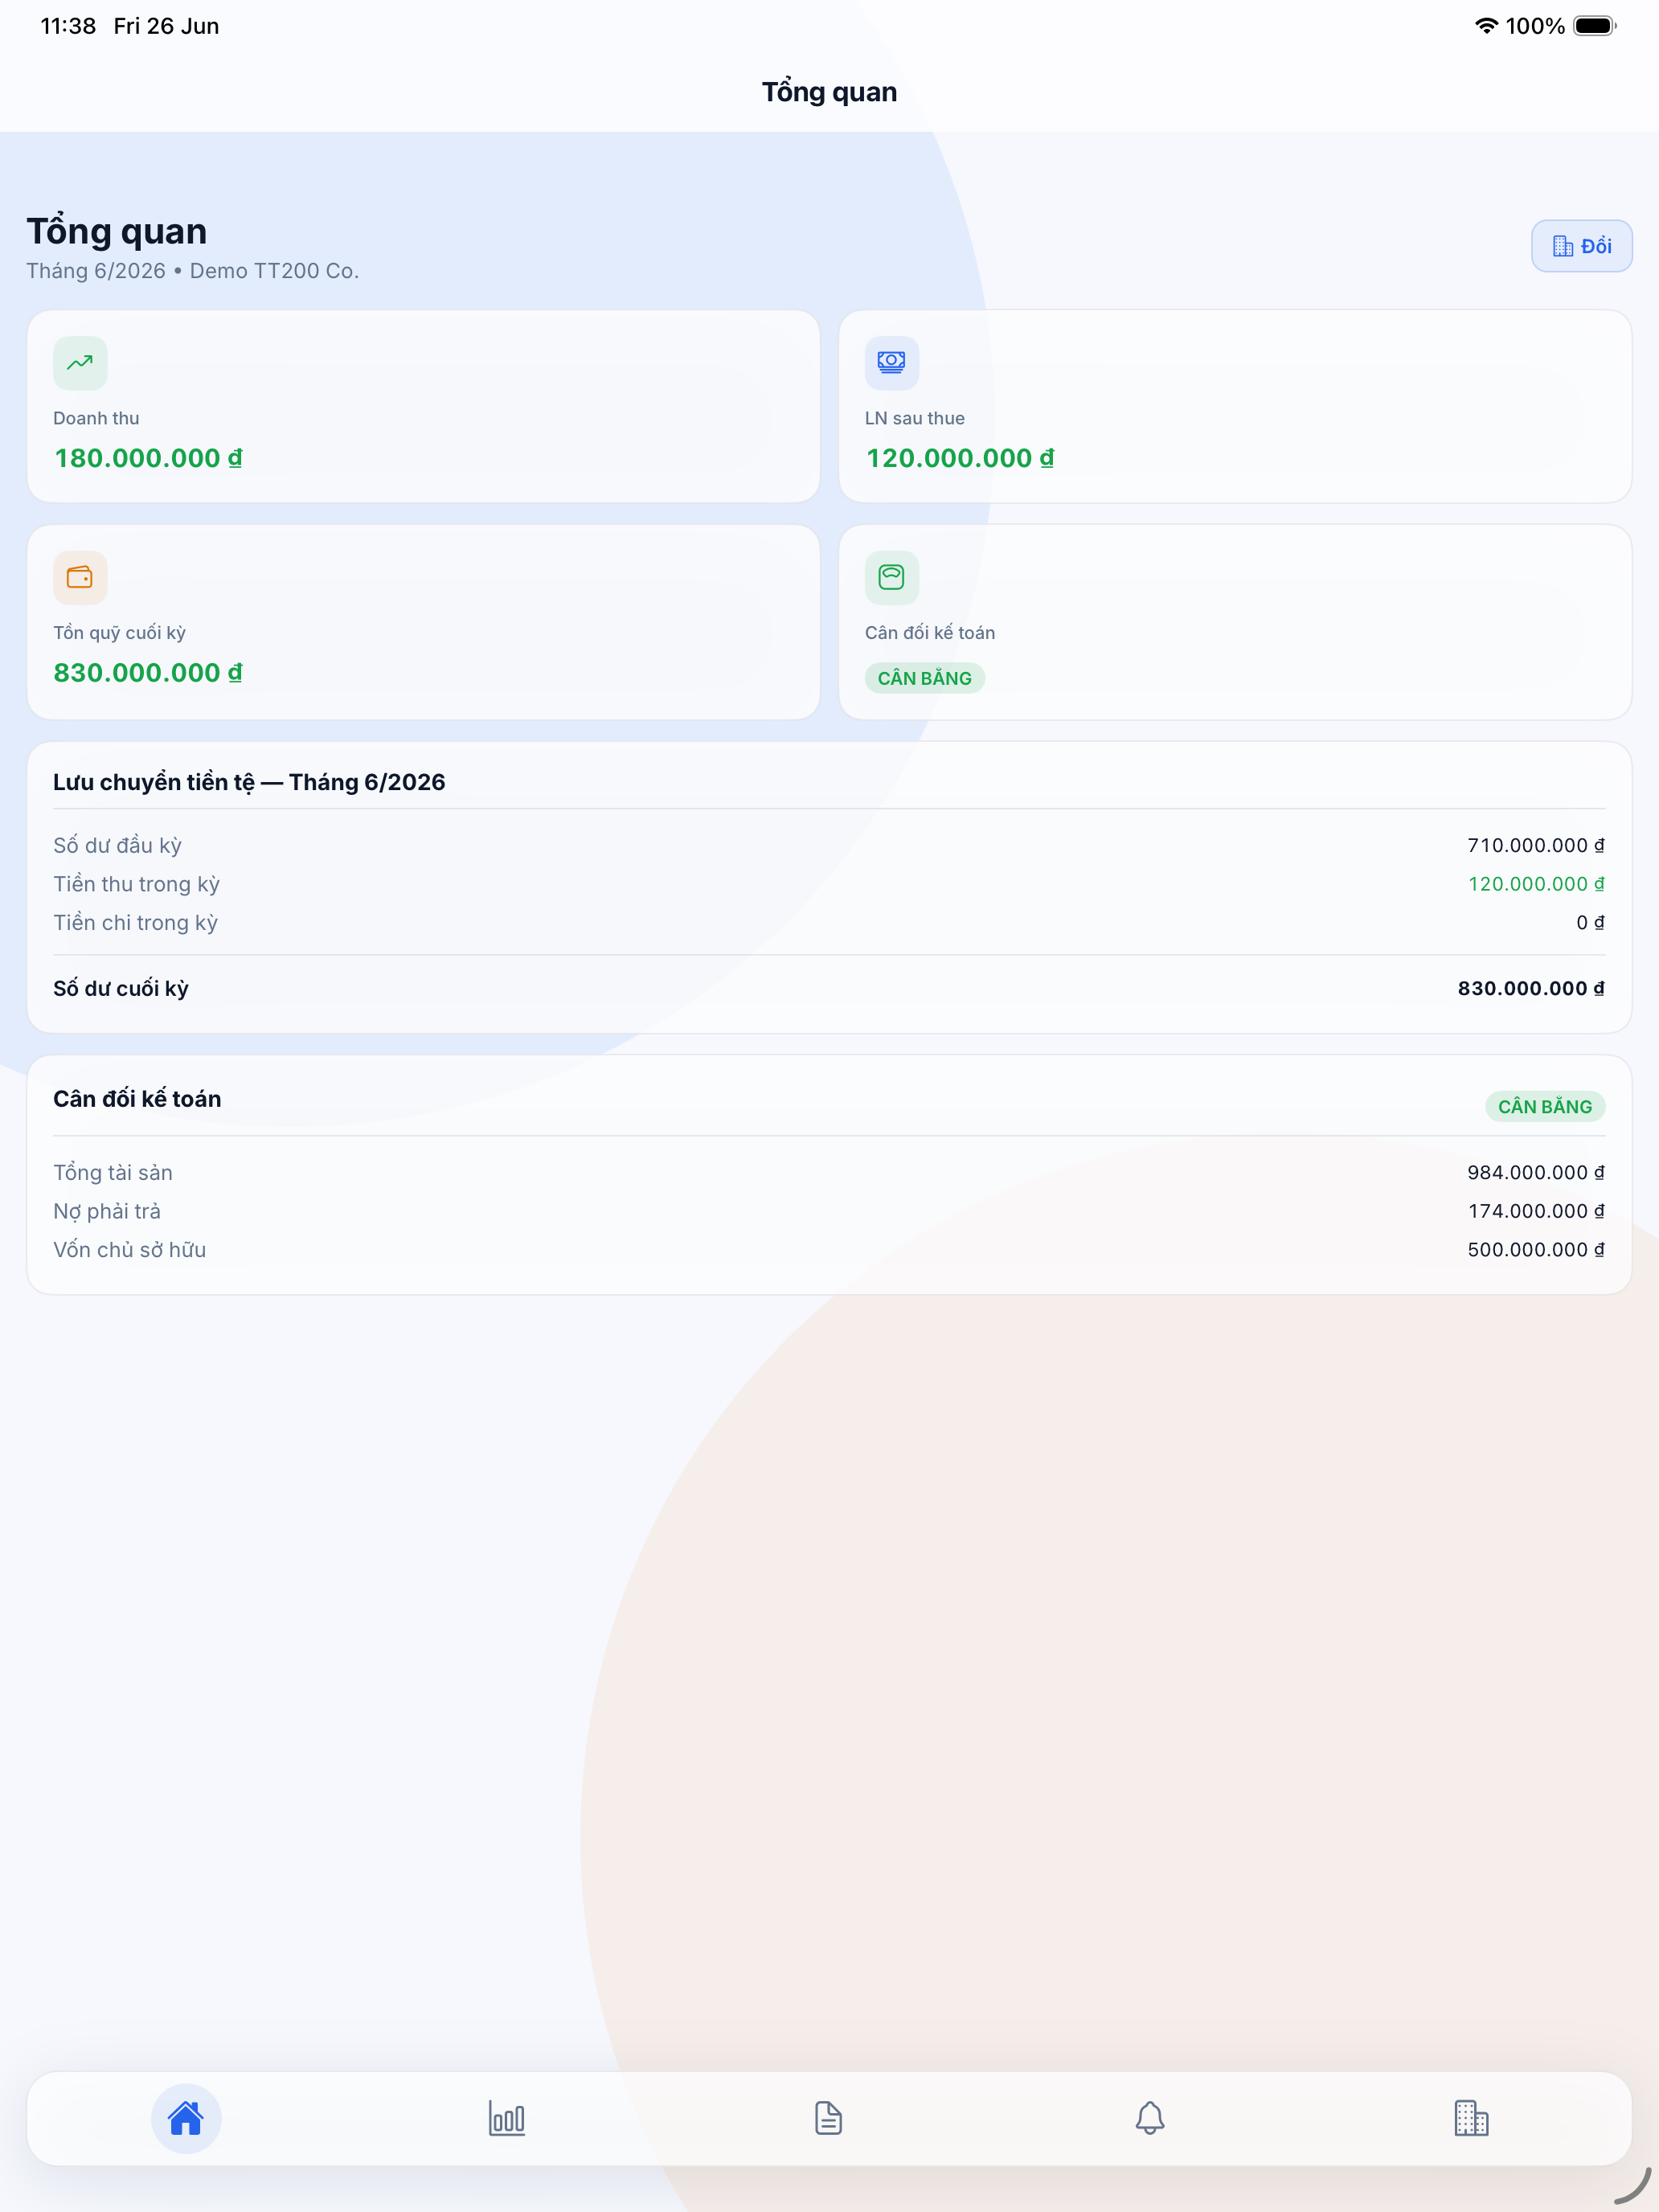Open the notifications bell tab
This screenshot has height=2212, width=1659.
1150,2118
